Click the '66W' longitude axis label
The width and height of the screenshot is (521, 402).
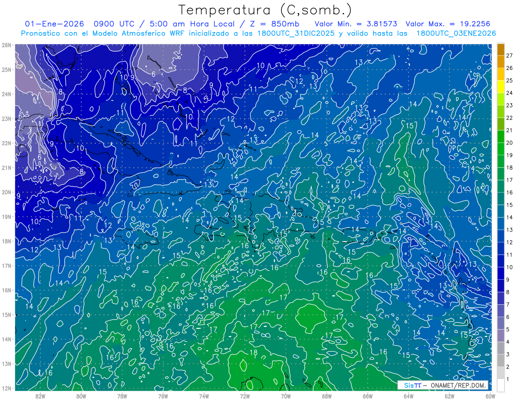[x=367, y=396]
